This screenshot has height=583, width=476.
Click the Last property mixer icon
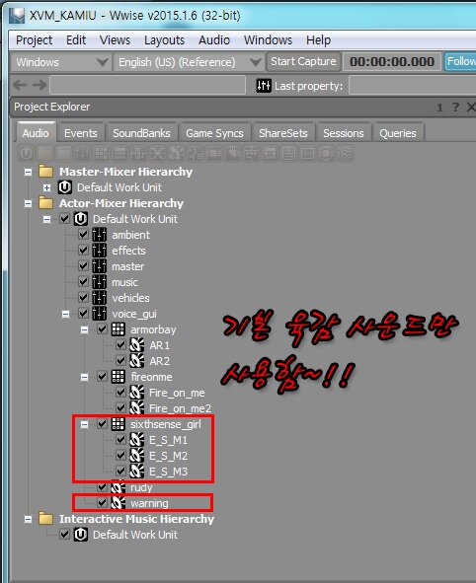point(264,86)
